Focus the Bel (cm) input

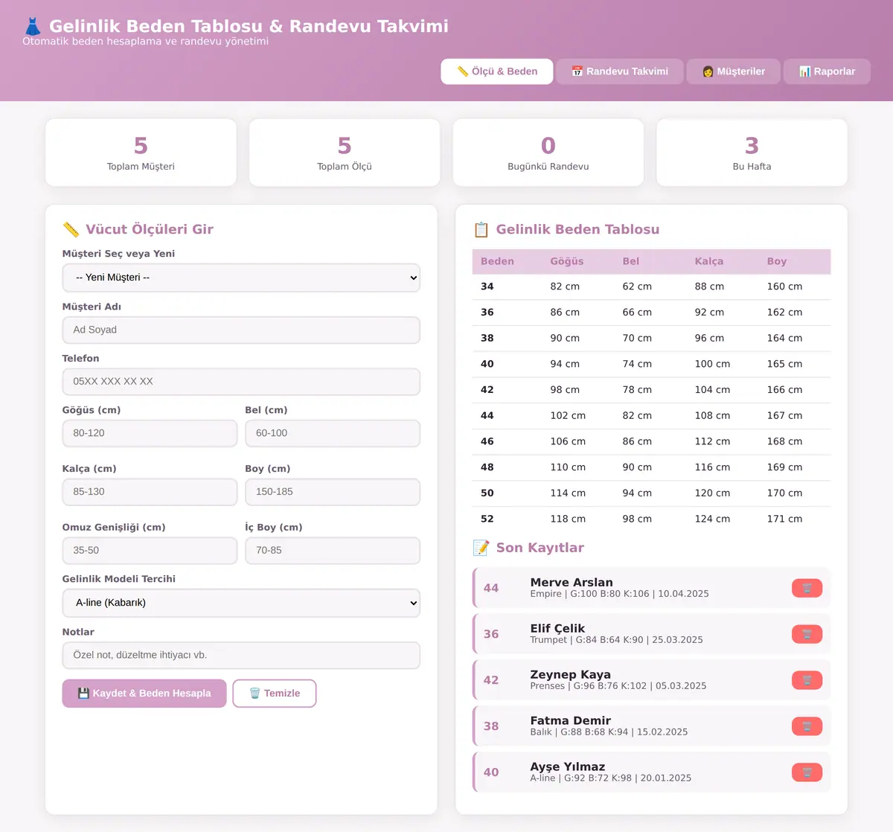(x=333, y=433)
